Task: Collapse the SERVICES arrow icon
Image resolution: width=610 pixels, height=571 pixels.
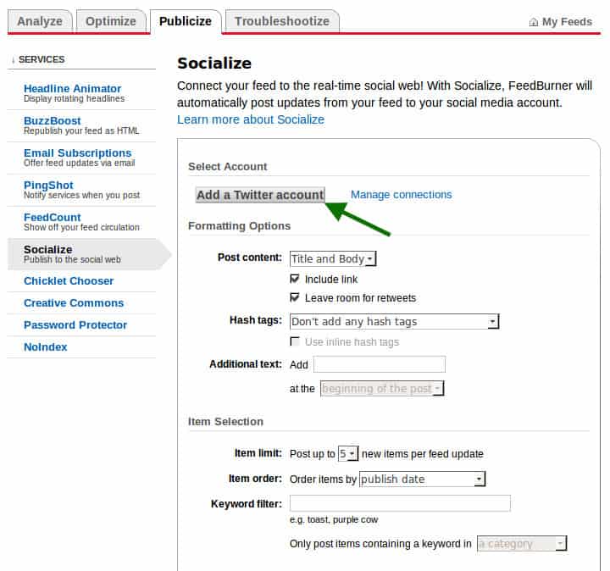Action: 14,60
